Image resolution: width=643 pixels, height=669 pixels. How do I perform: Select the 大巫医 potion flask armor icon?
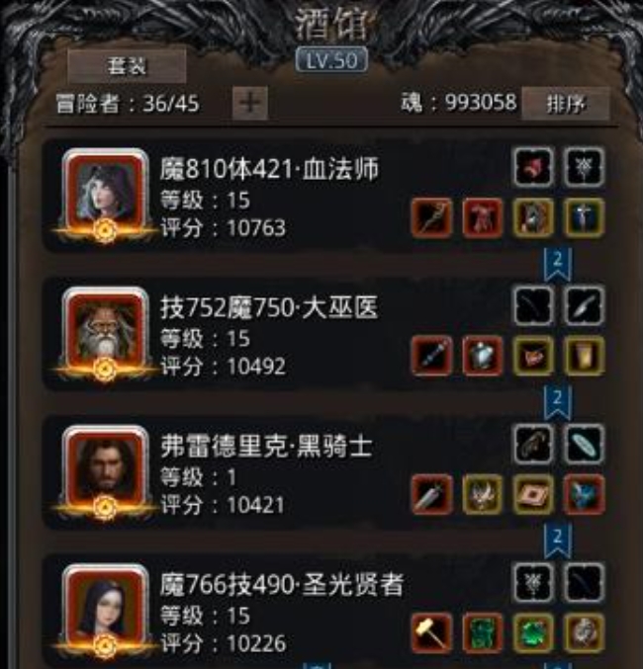click(482, 356)
